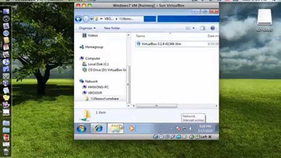Open the taskbar clock showing 5:09 PM

coord(205,129)
